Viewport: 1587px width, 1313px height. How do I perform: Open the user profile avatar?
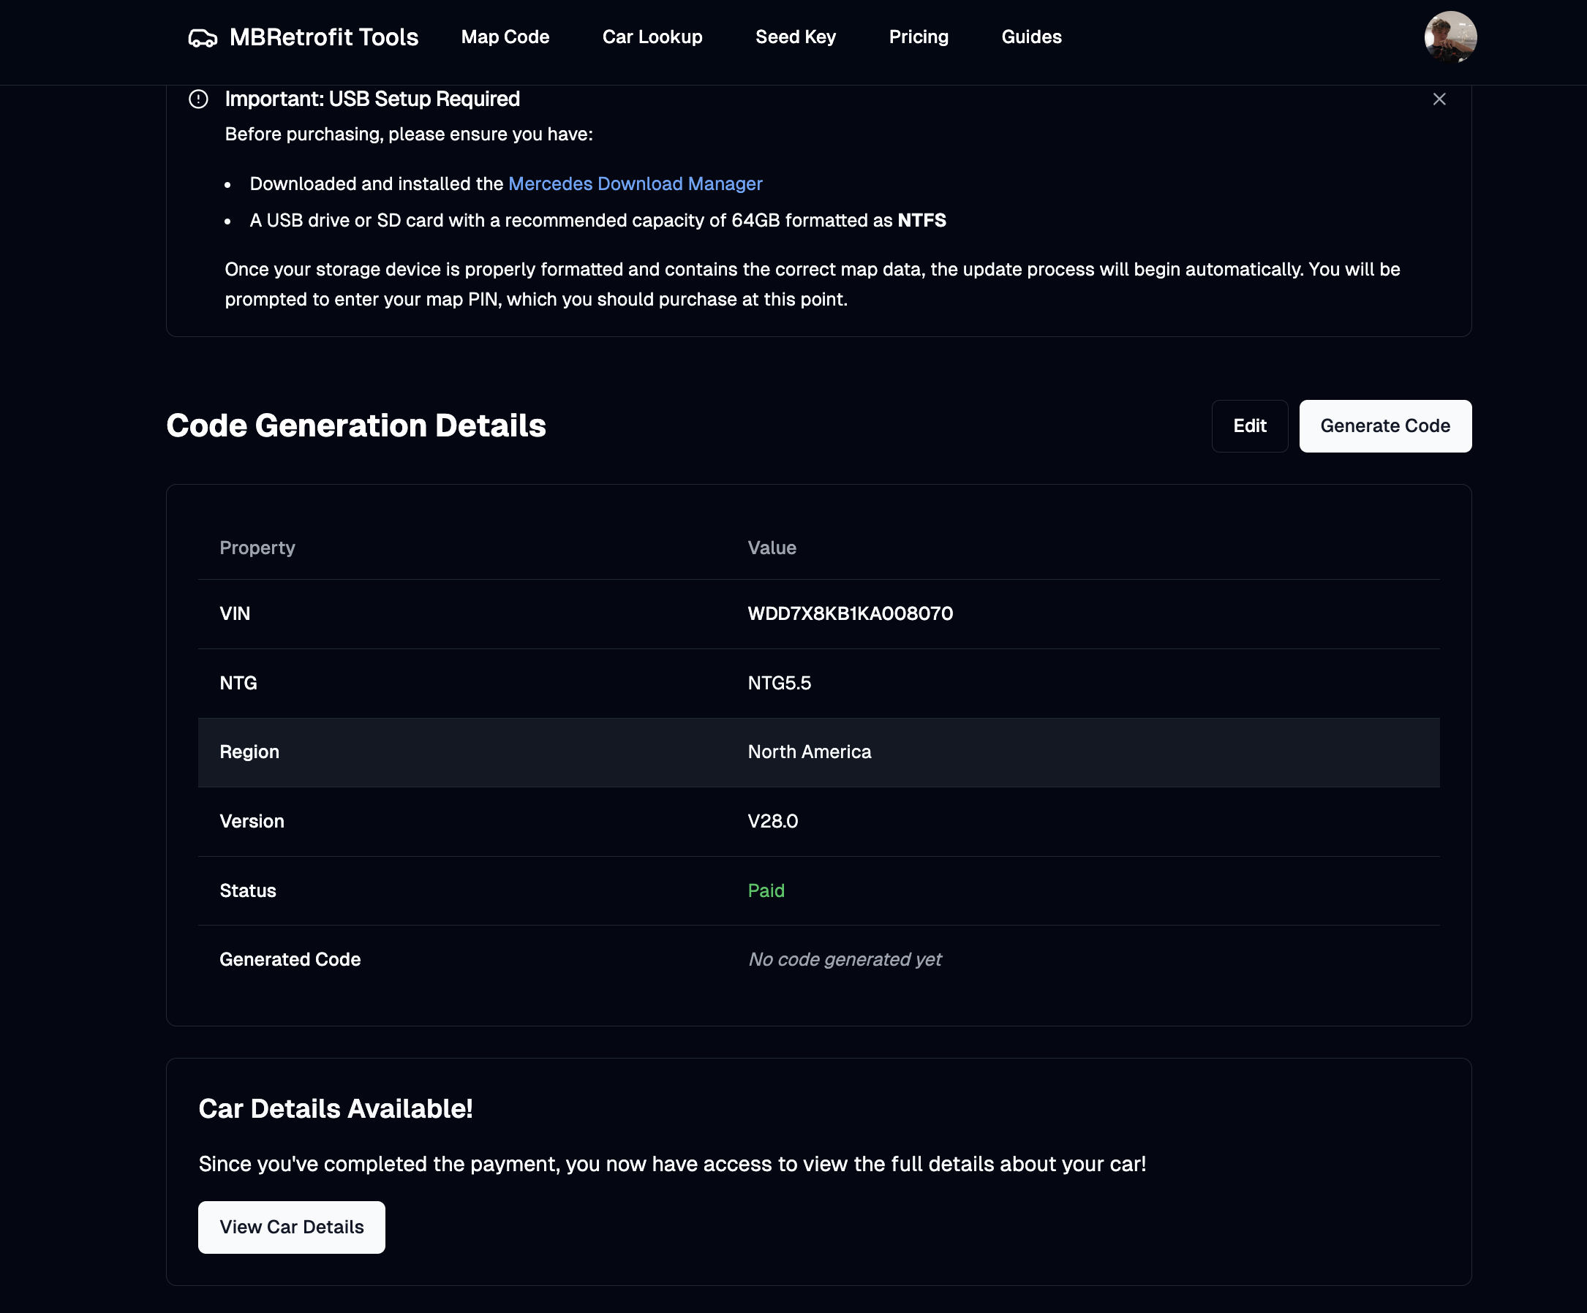[x=1450, y=37]
